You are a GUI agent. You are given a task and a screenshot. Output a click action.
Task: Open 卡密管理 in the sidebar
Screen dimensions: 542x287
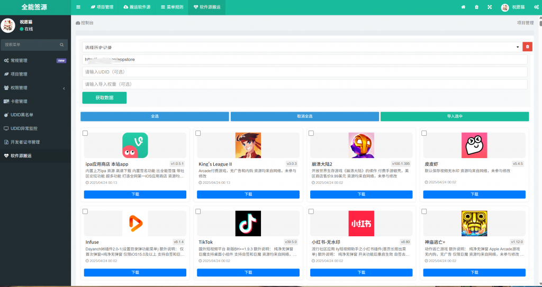pyautogui.click(x=35, y=101)
